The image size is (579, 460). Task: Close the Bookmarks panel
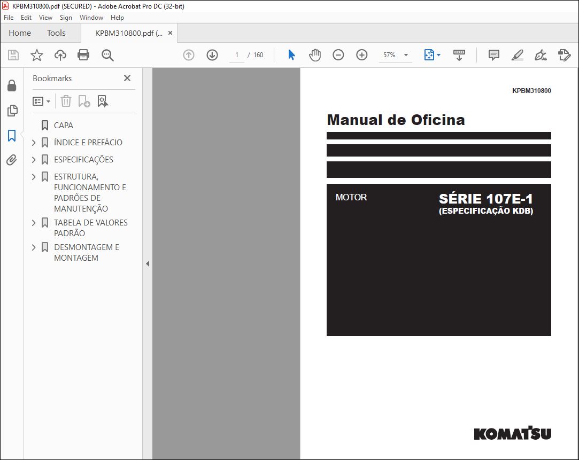coord(127,78)
